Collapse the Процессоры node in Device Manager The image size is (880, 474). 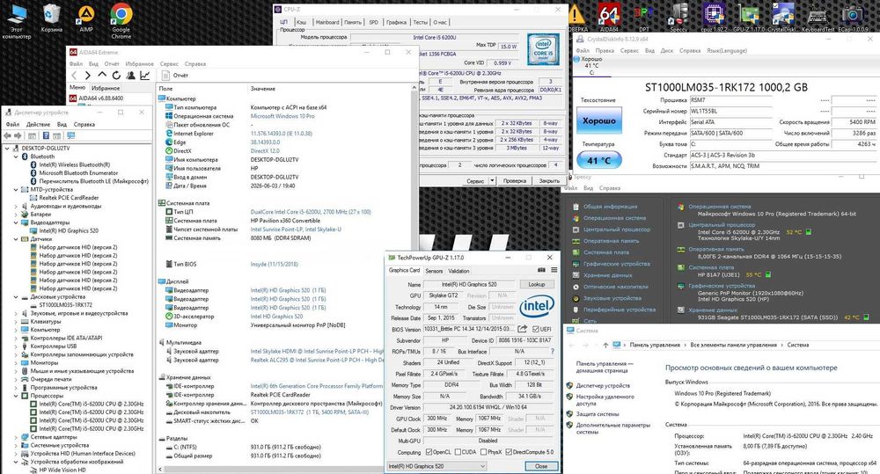click(16, 396)
